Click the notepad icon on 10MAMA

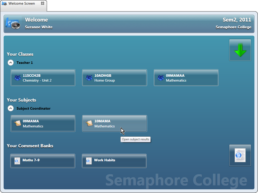89,123
